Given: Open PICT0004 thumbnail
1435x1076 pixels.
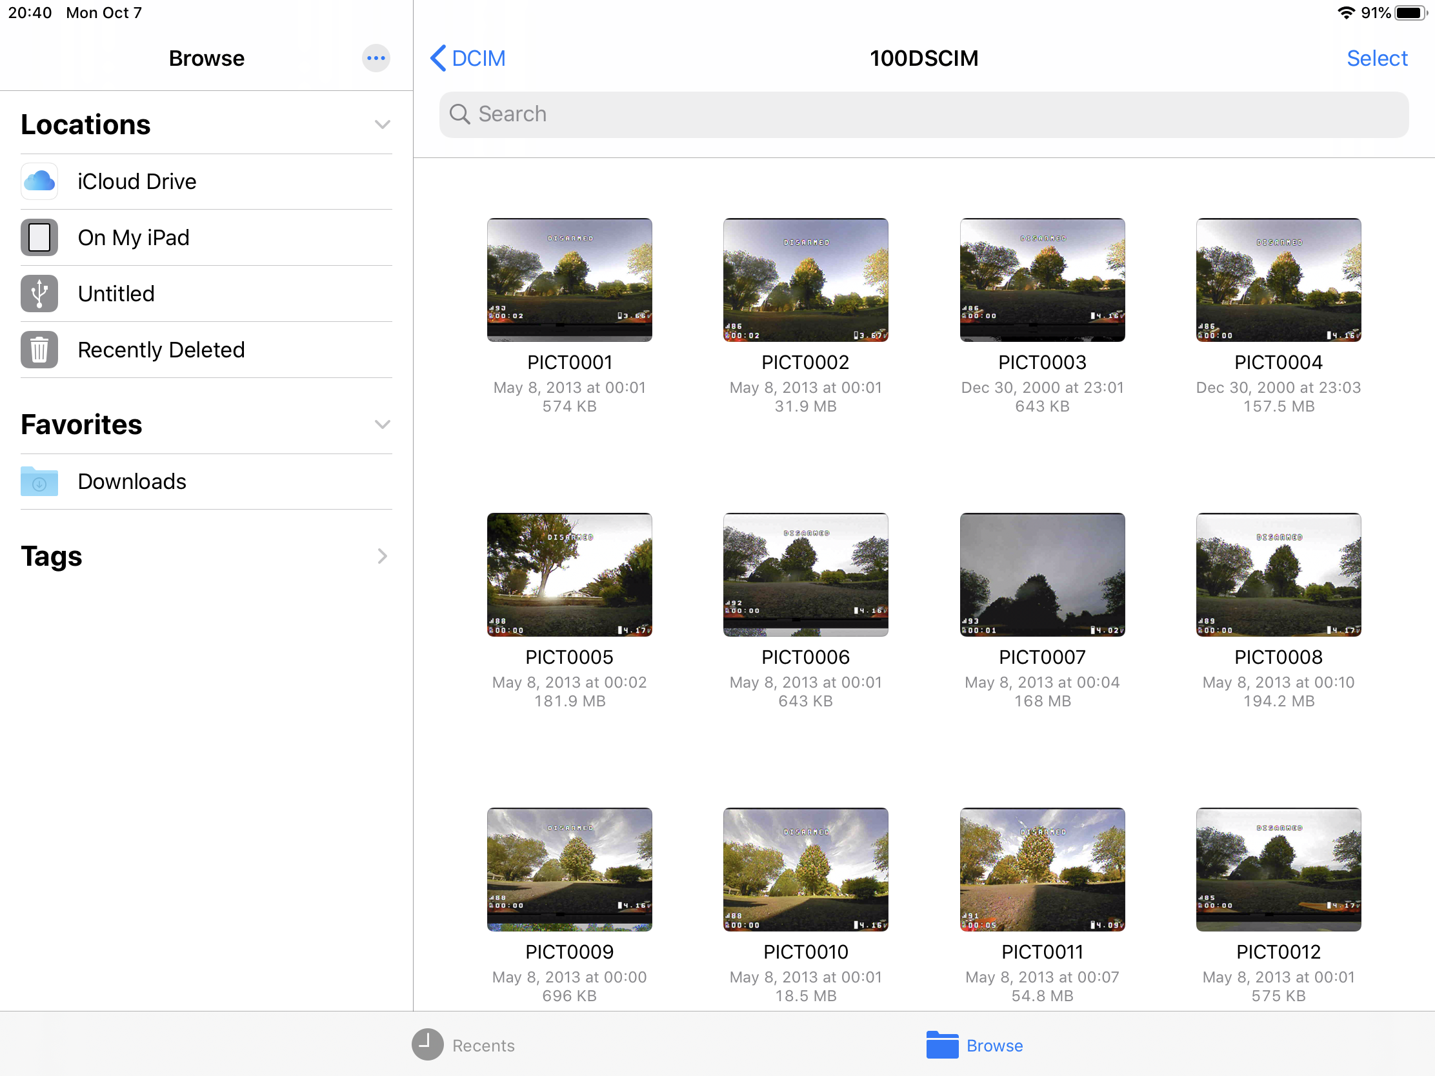Looking at the screenshot, I should point(1278,279).
